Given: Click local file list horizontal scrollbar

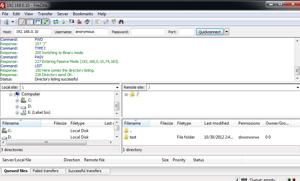Looking at the screenshot, I should (46, 143).
